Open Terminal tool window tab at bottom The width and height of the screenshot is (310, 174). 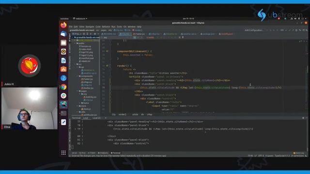[x=116, y=153]
